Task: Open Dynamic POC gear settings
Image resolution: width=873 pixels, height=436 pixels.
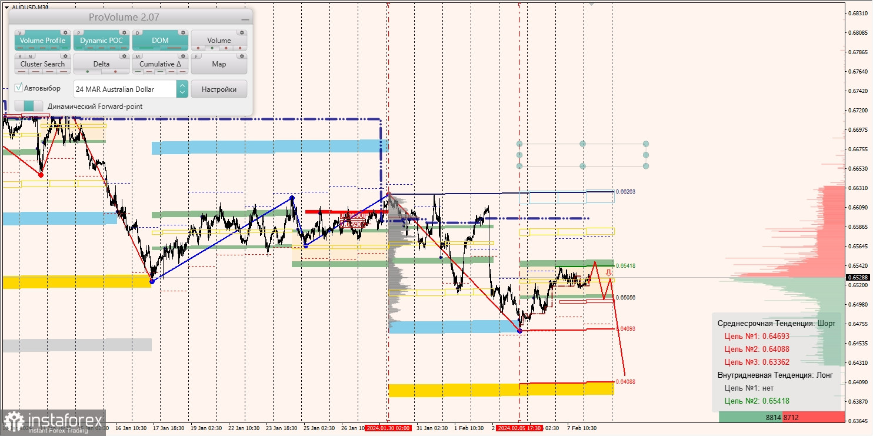Action: coord(124,32)
